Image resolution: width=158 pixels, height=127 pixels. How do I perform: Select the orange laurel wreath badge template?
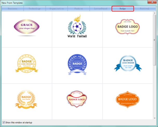pyautogui.click(x=27, y=100)
